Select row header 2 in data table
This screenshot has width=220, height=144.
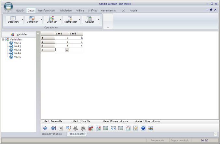[x=48, y=42]
